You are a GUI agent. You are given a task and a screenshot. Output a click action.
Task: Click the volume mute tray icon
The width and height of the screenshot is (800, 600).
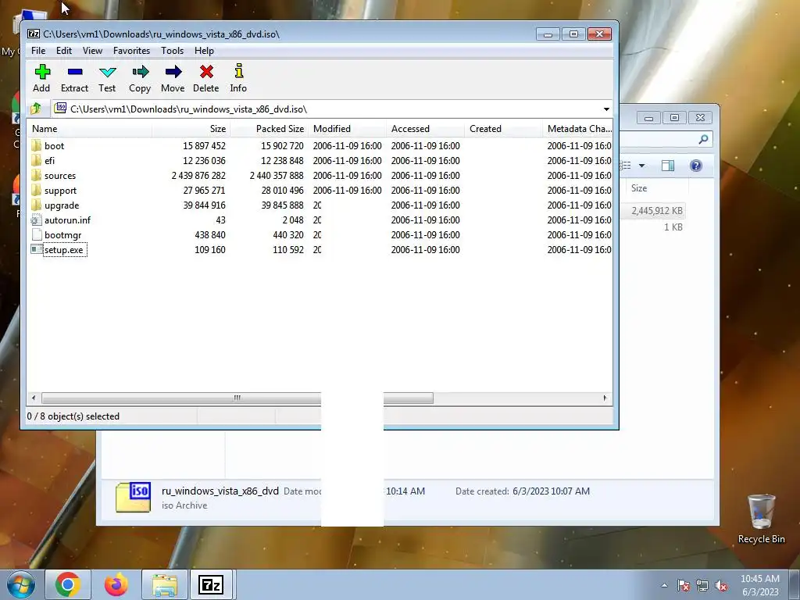(721, 586)
